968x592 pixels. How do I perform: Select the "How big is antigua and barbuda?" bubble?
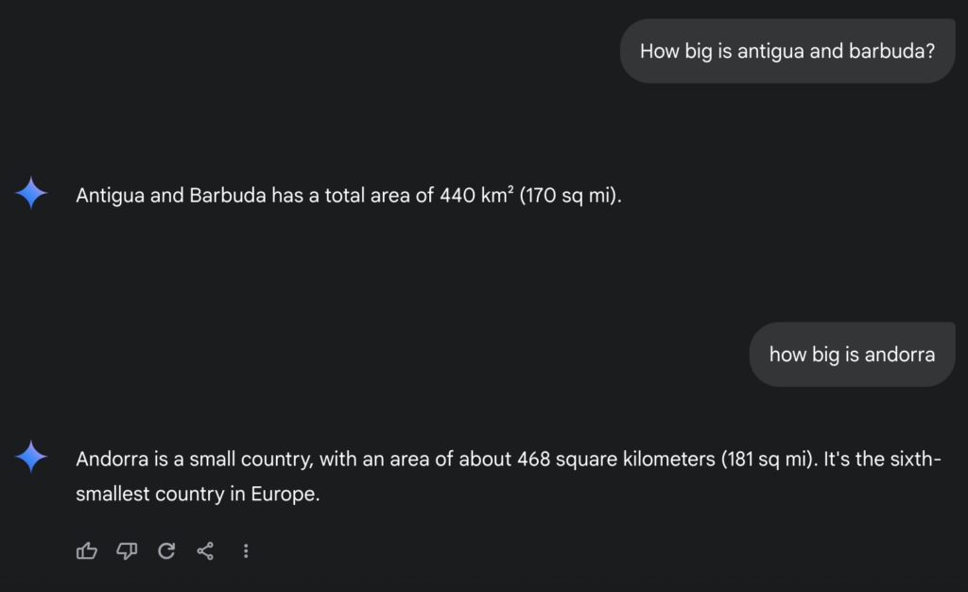pyautogui.click(x=786, y=51)
